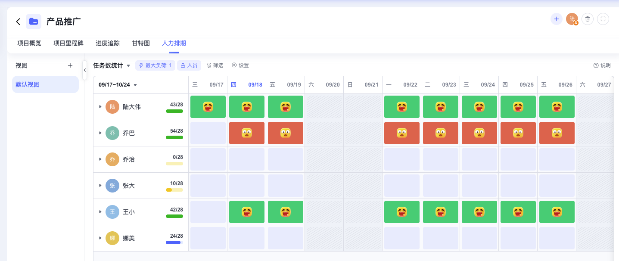The height and width of the screenshot is (261, 619).
Task: Click the plus icon to add member
Action: 556,19
